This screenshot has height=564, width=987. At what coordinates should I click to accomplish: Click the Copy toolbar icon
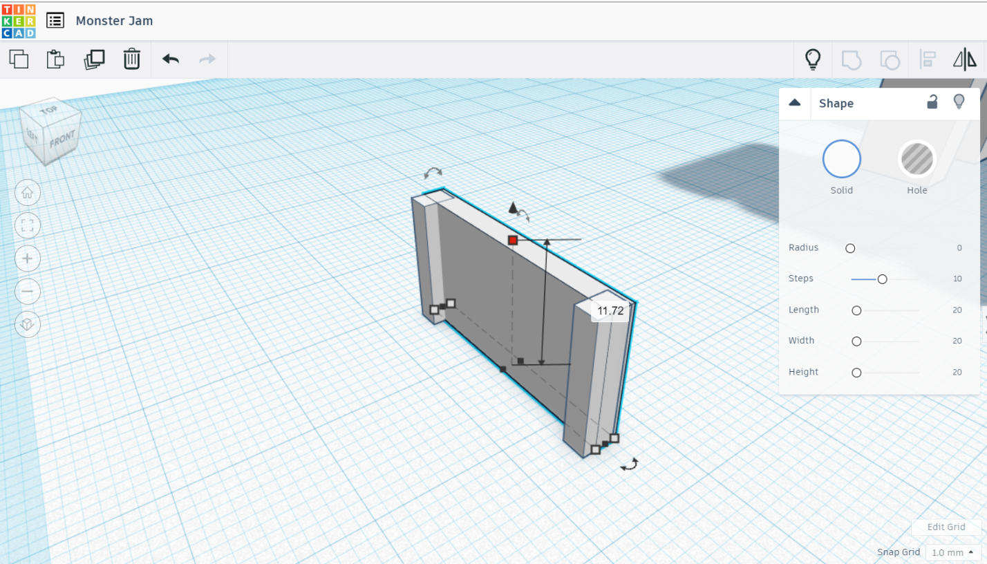point(19,59)
